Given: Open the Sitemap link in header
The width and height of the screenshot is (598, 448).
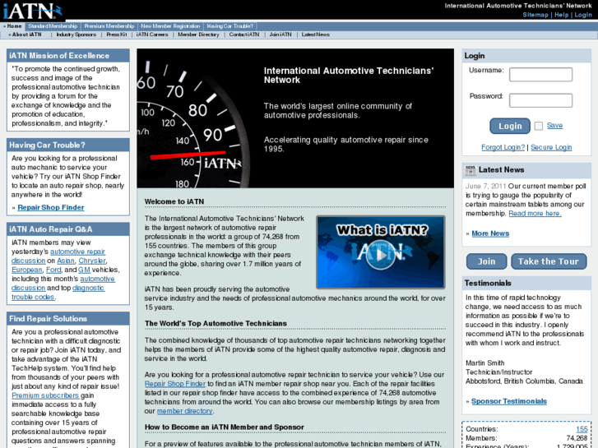Looking at the screenshot, I should coord(535,15).
